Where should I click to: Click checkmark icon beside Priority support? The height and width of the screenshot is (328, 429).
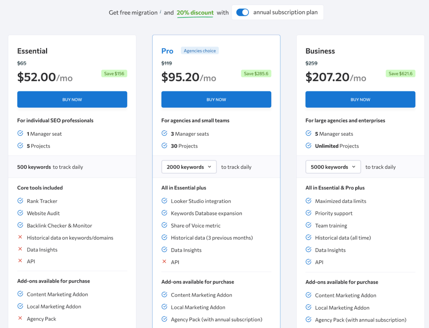pyautogui.click(x=308, y=213)
